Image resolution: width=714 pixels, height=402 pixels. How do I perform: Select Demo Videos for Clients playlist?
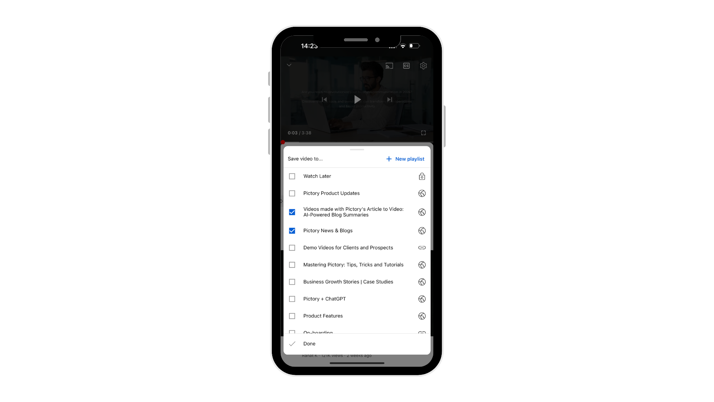(x=292, y=248)
